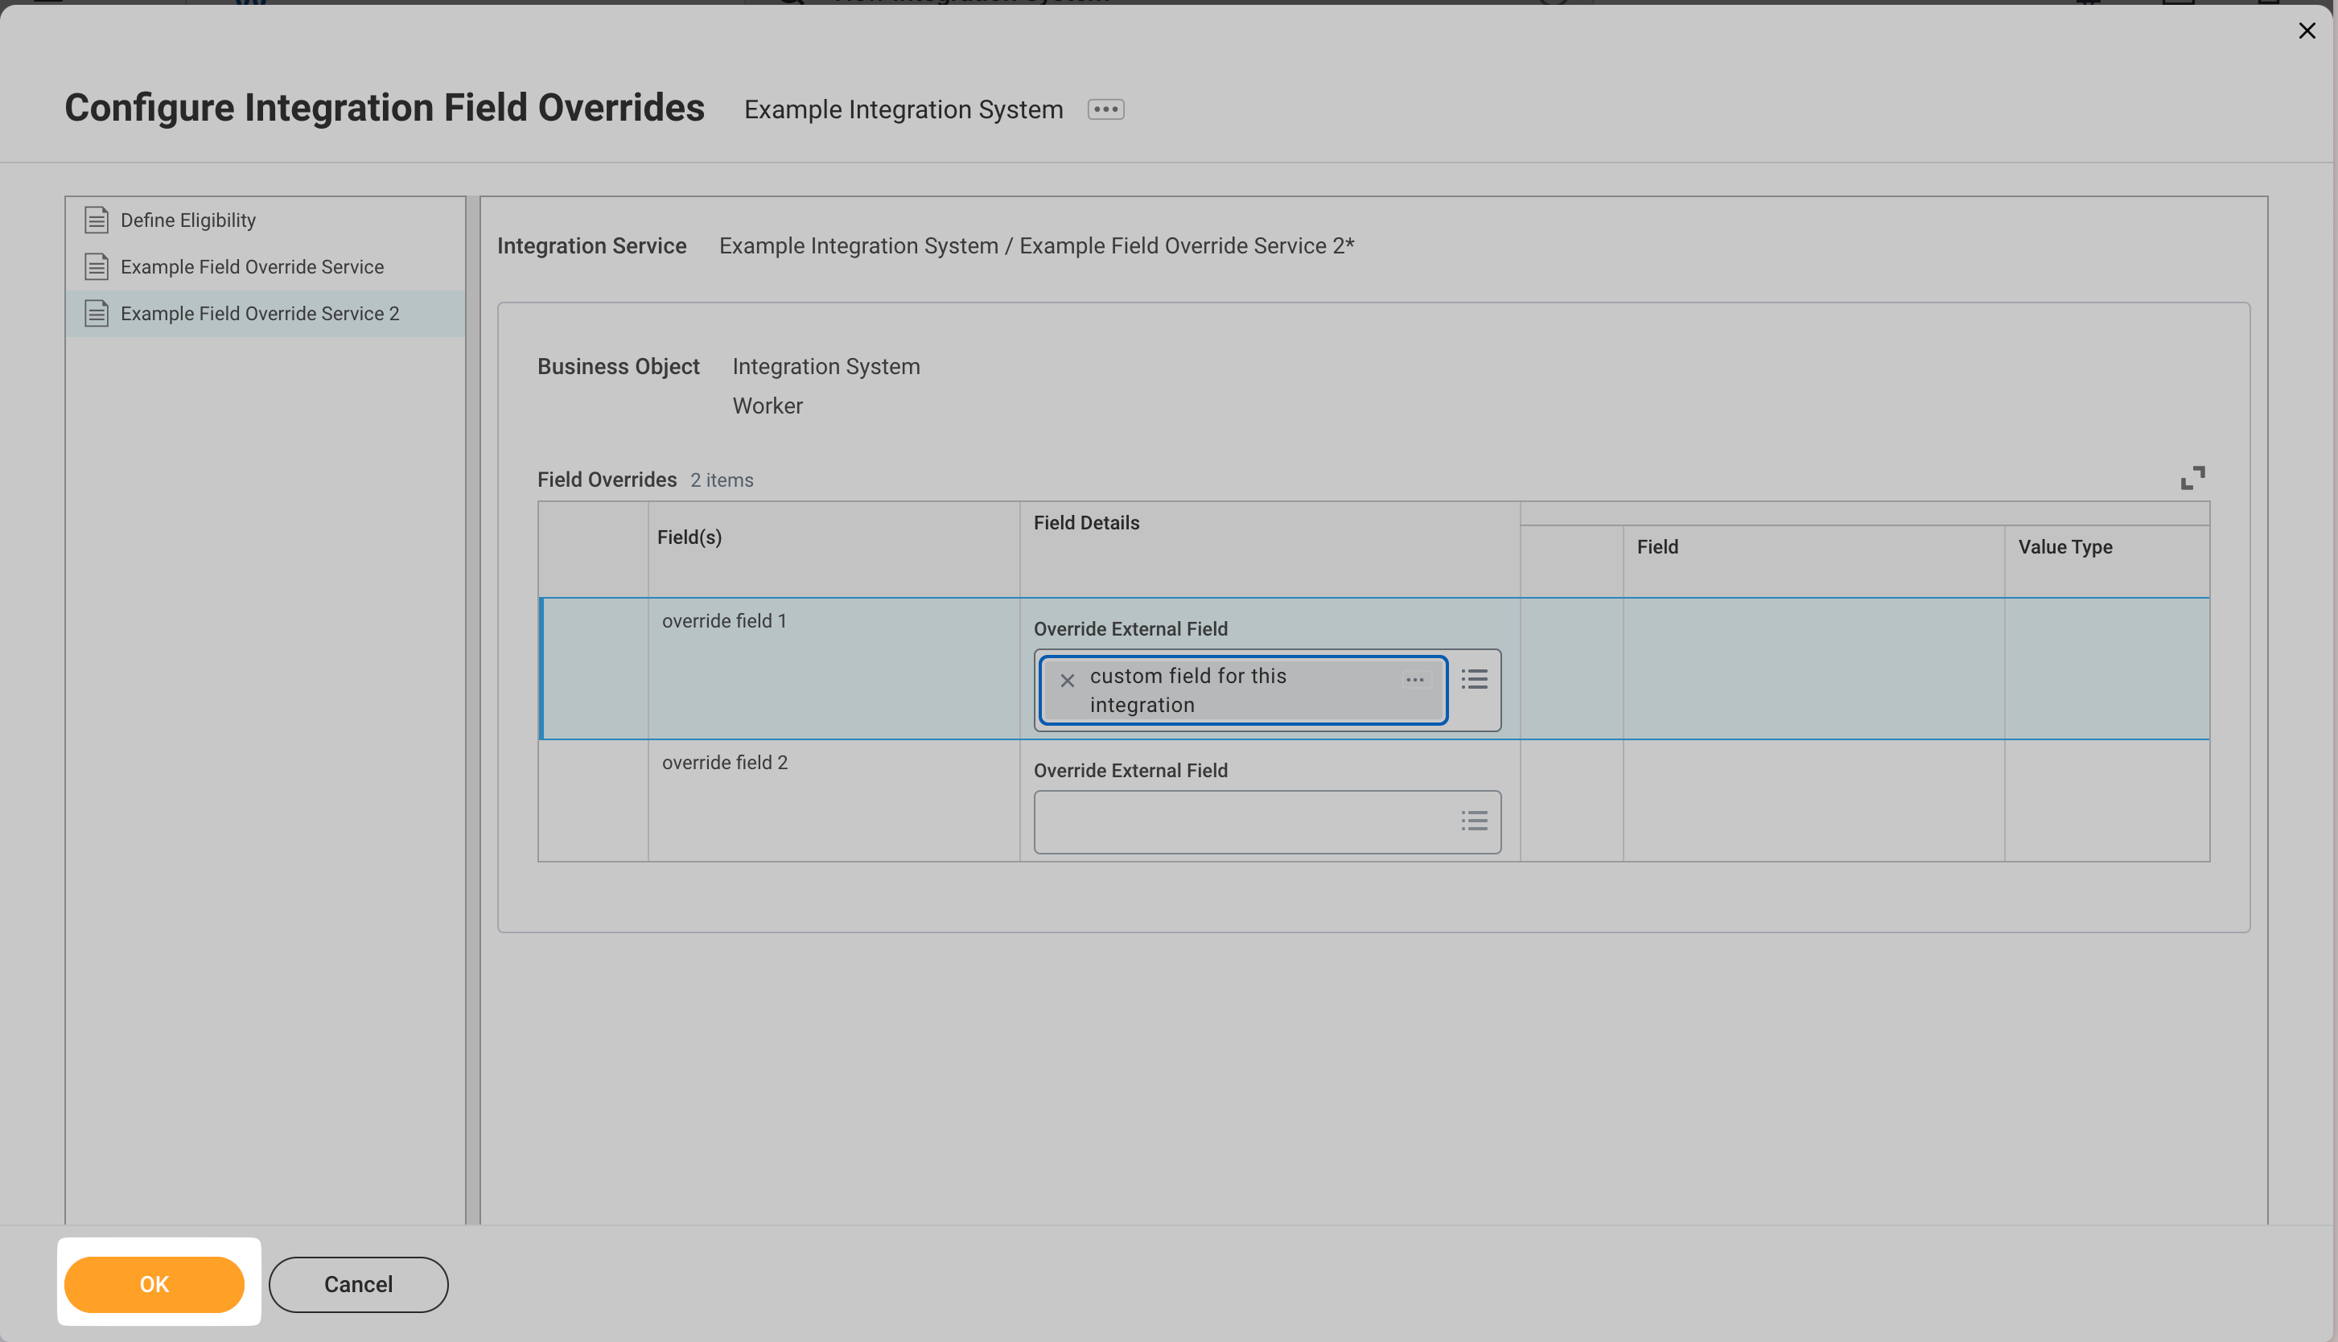
Task: Select the override field 1 cell
Action: (834, 669)
